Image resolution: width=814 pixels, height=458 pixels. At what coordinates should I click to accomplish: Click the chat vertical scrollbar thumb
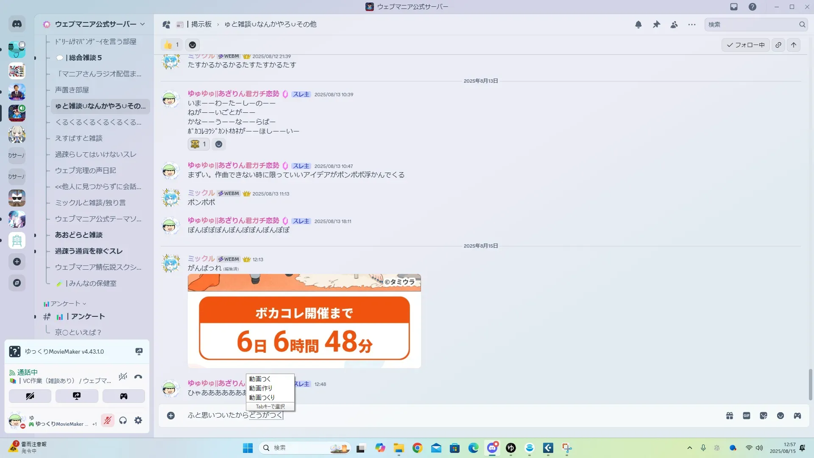[811, 384]
